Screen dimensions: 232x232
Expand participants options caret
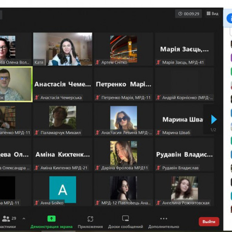(24, 219)
